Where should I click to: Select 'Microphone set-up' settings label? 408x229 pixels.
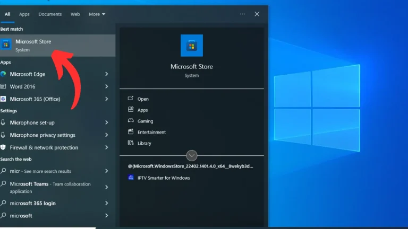32,122
